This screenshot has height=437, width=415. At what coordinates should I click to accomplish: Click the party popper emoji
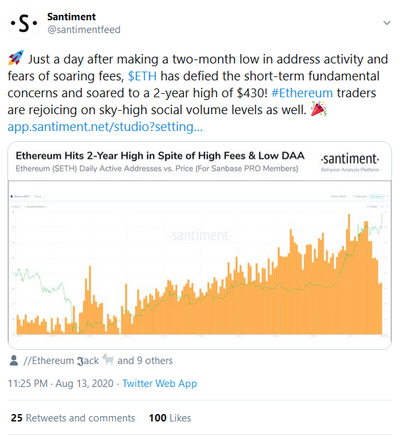pyautogui.click(x=319, y=109)
